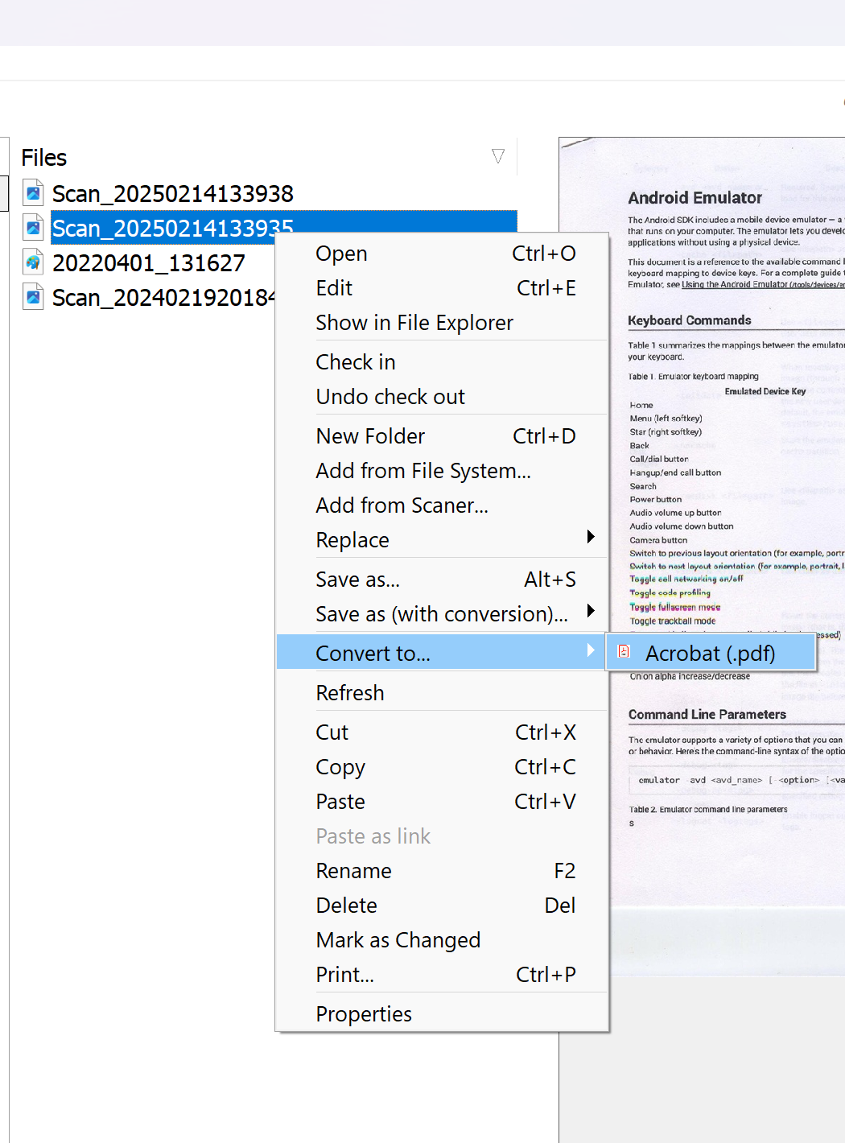Choose Add from File System...

point(423,471)
